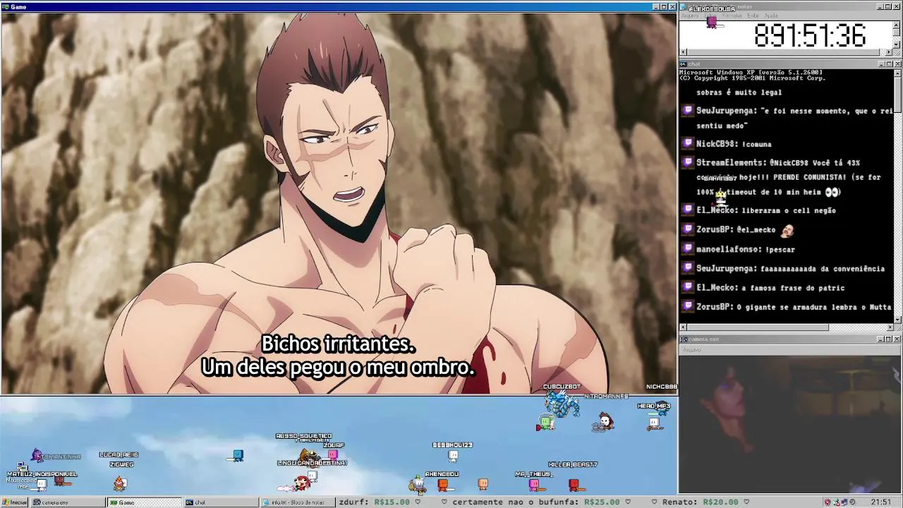Image resolution: width=903 pixels, height=508 pixels.
Task: Click purple ALEXDESOUSA character in Notepad
Action: click(712, 23)
